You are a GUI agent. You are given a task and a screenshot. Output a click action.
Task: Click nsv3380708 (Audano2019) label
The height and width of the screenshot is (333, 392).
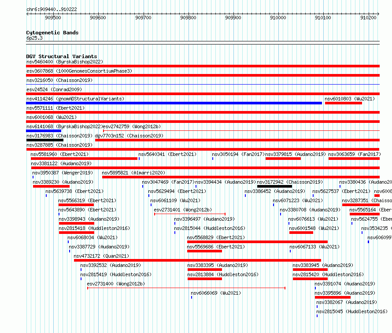[x=310, y=210]
